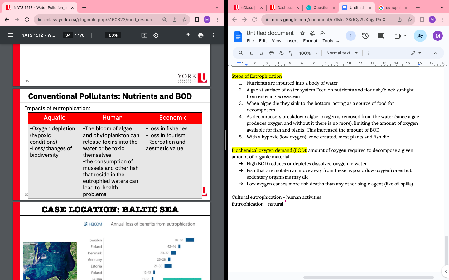Click the paint format roller icon
449x280 pixels.
[x=291, y=53]
